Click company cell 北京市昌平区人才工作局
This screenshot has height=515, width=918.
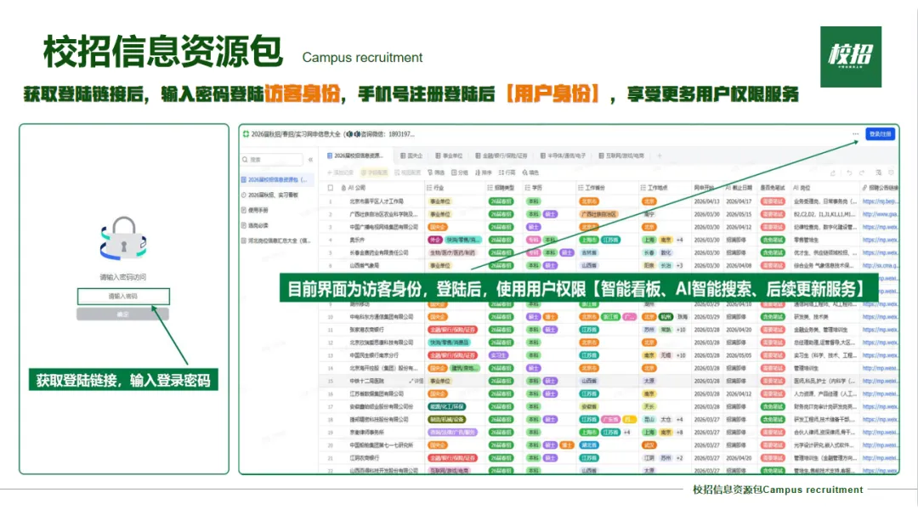point(377,201)
